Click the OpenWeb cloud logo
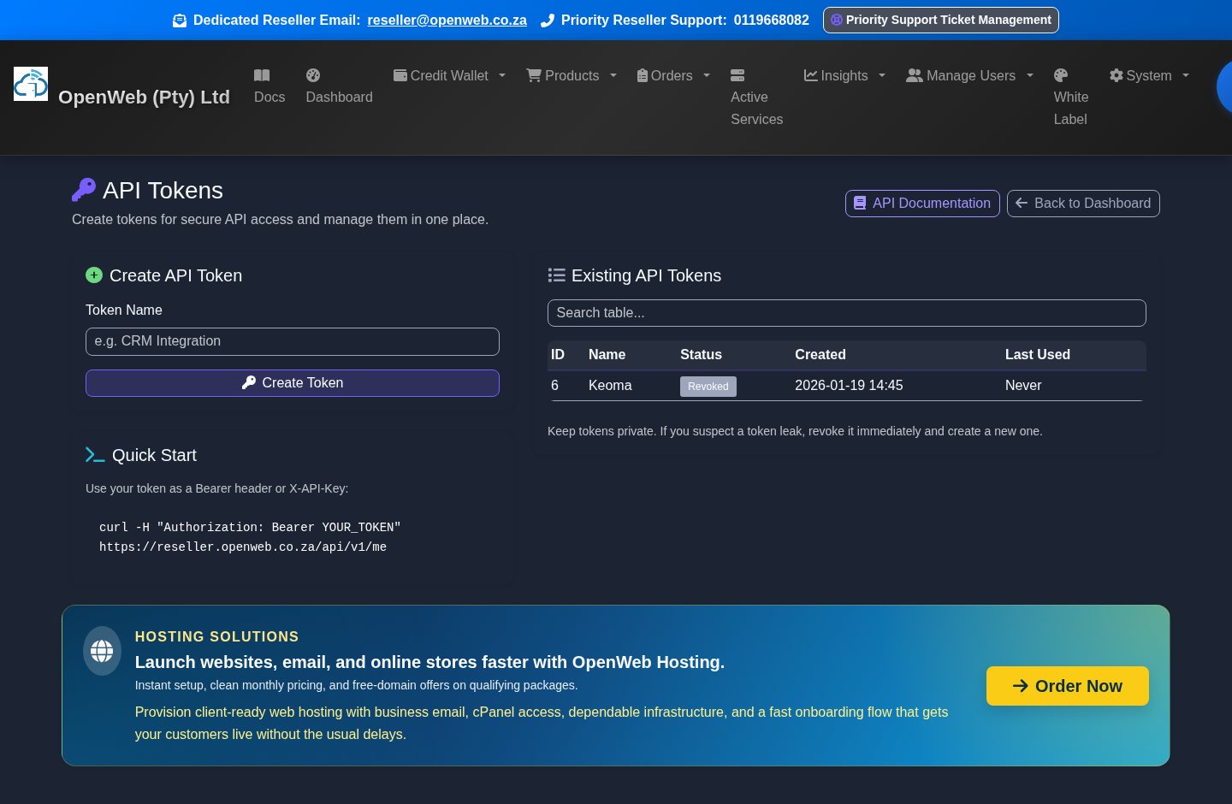This screenshot has height=804, width=1232. (31, 84)
